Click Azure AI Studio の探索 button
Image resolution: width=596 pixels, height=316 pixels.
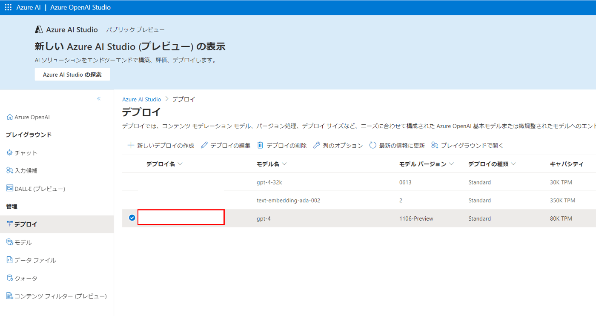(x=72, y=74)
